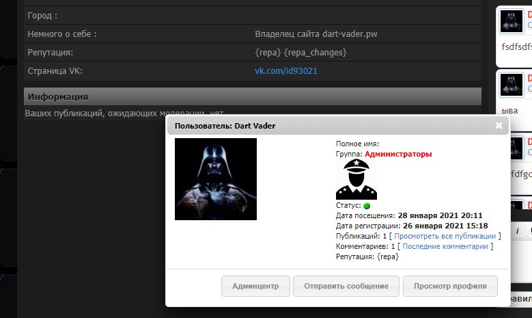Click avatar beside the fsdfsdf comment
Screen dimensions: 532x318
point(512,21)
